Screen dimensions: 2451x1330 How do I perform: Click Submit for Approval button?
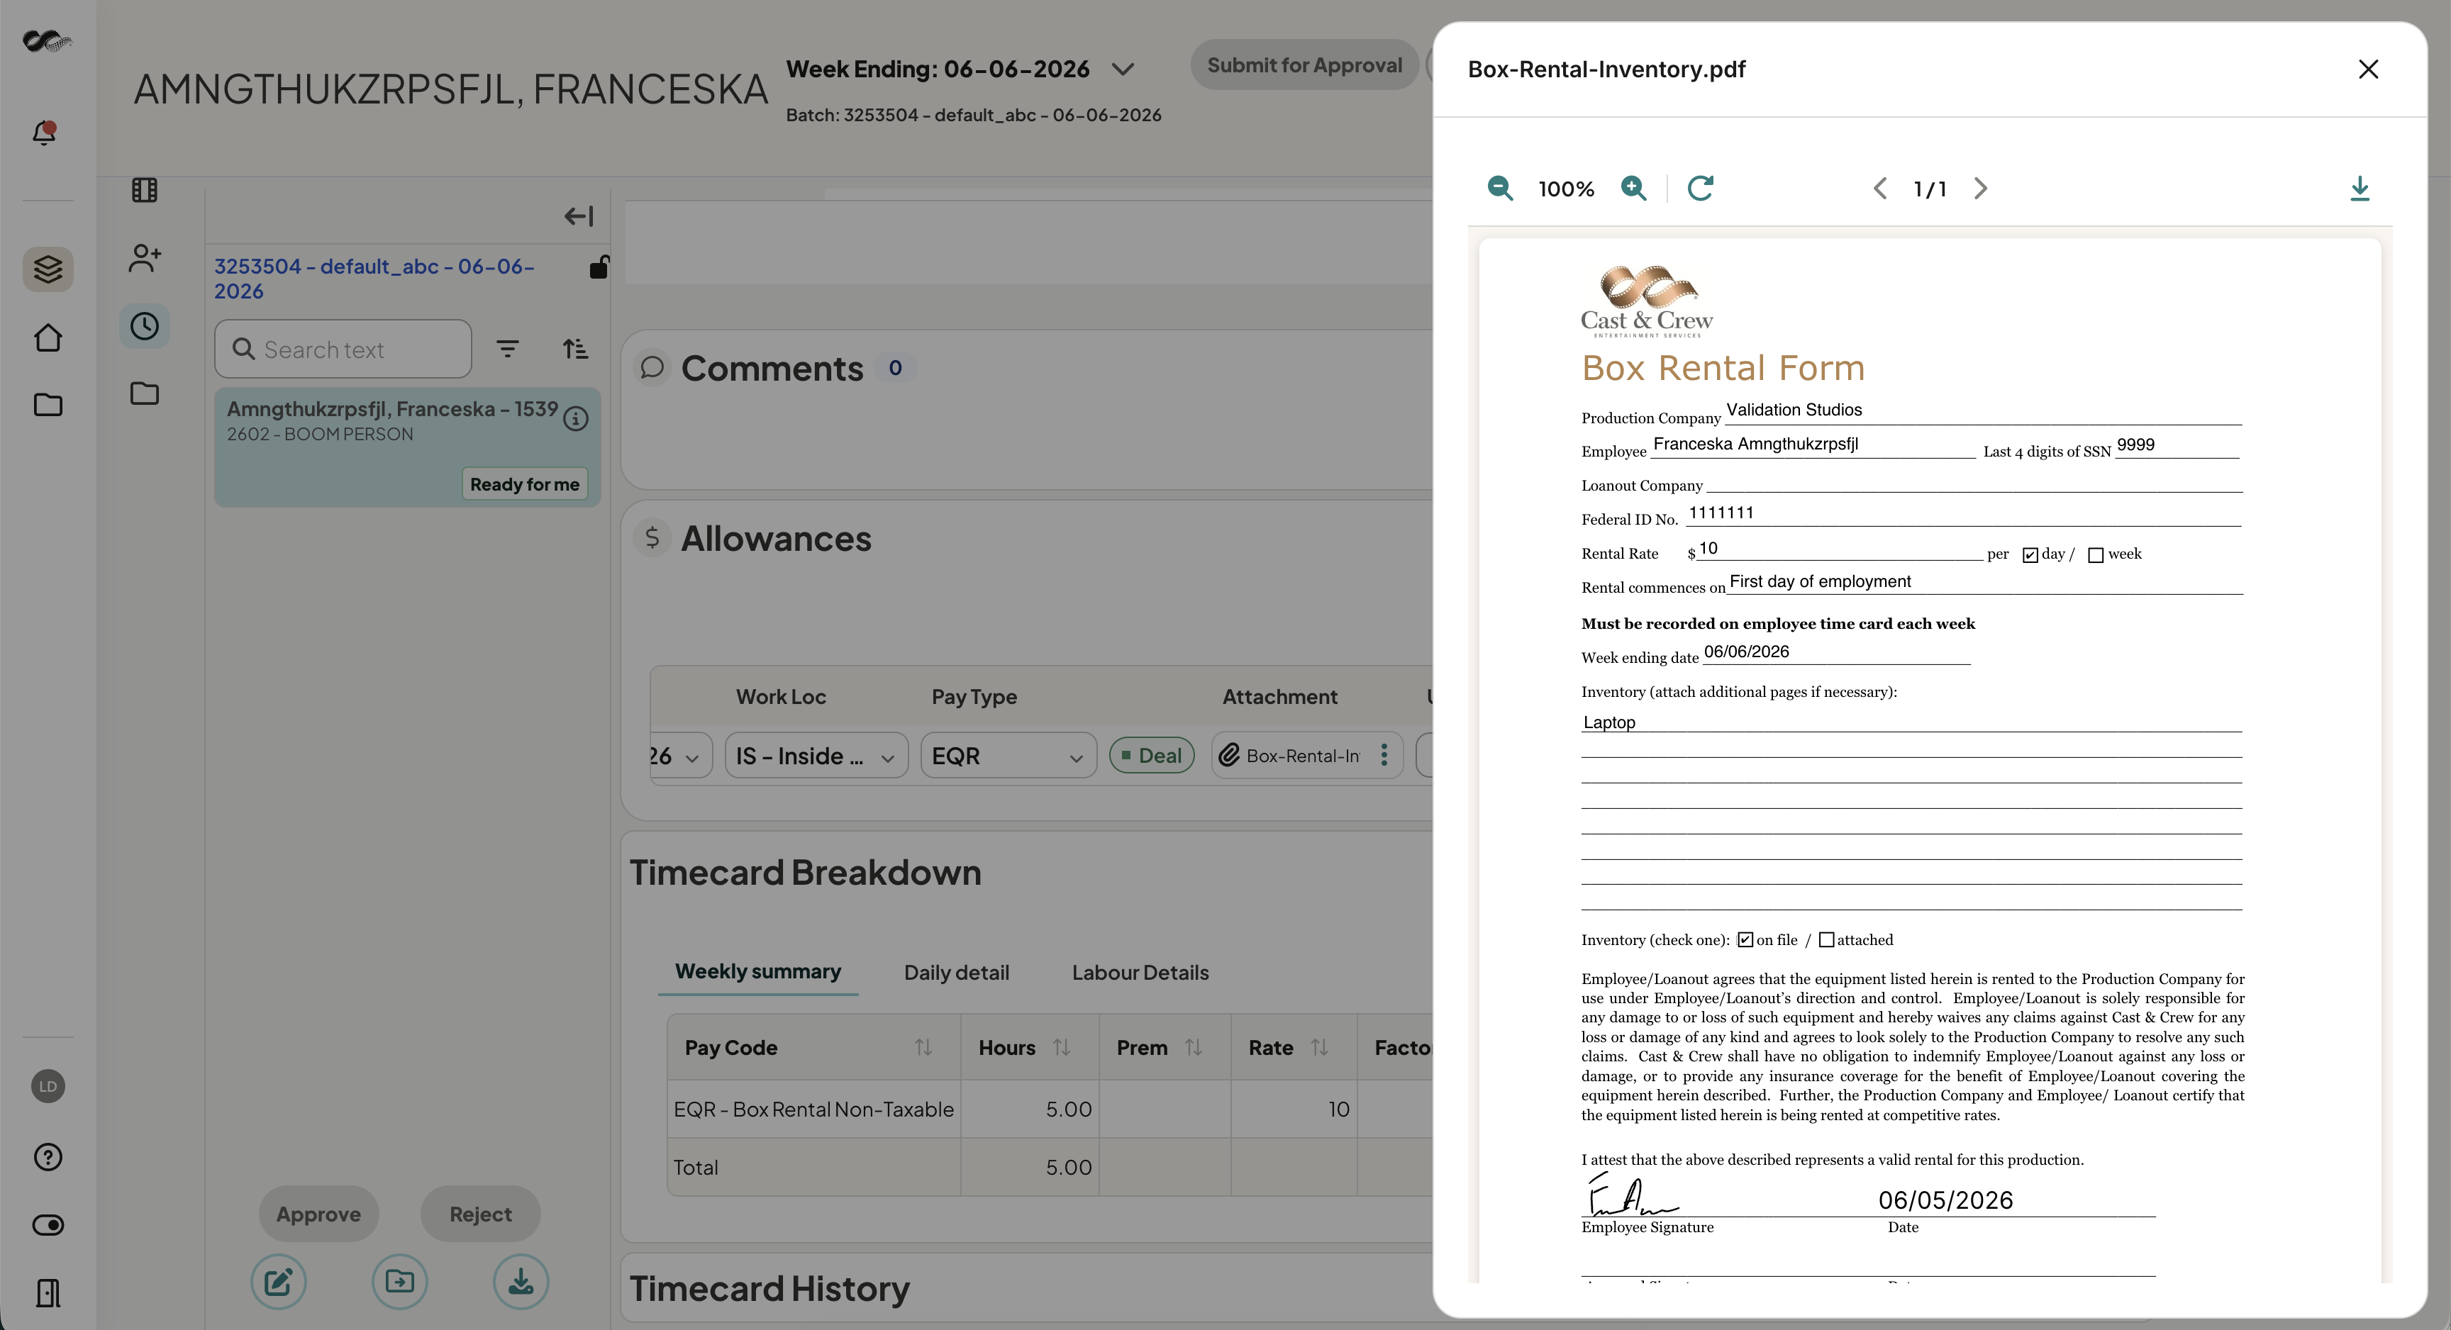1304,65
